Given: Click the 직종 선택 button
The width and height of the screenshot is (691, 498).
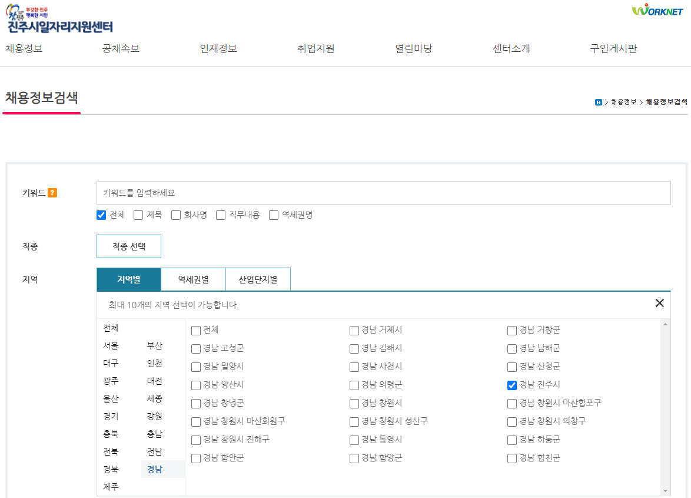Looking at the screenshot, I should click(128, 246).
